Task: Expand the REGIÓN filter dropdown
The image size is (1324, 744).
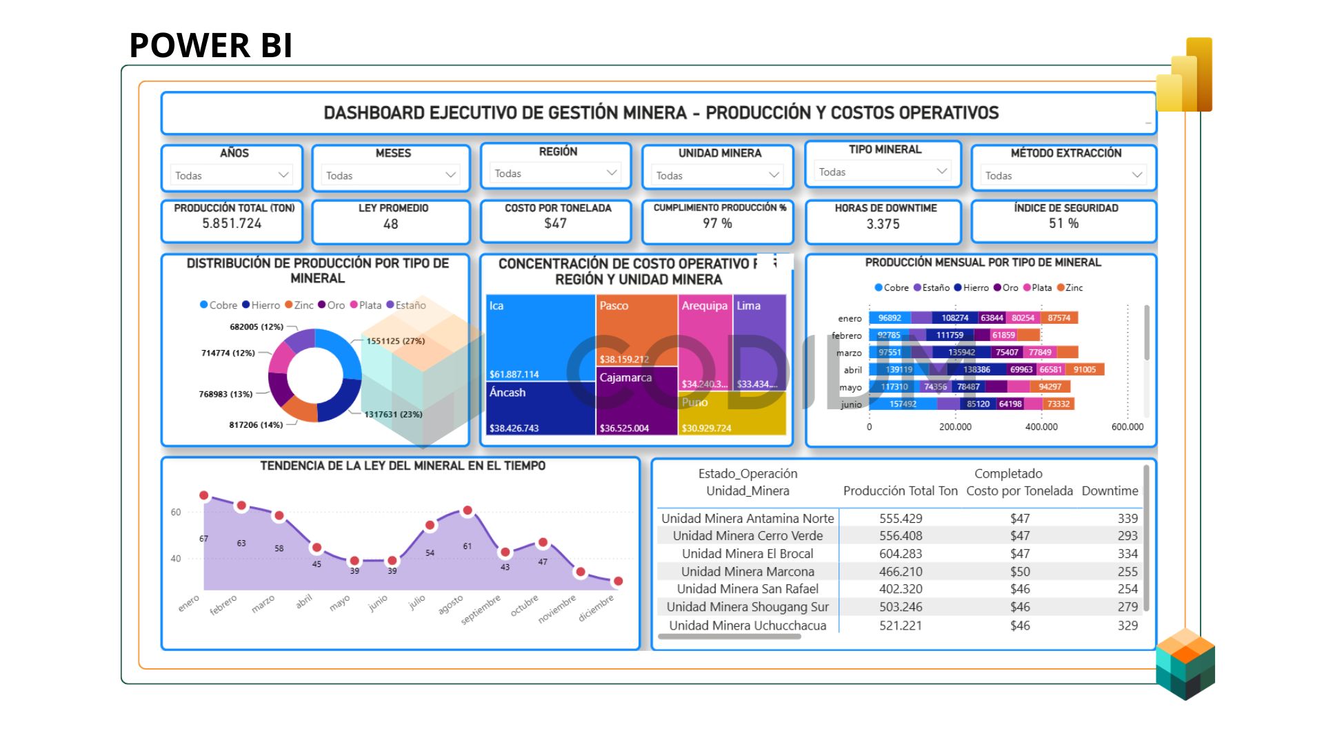Action: [x=556, y=173]
